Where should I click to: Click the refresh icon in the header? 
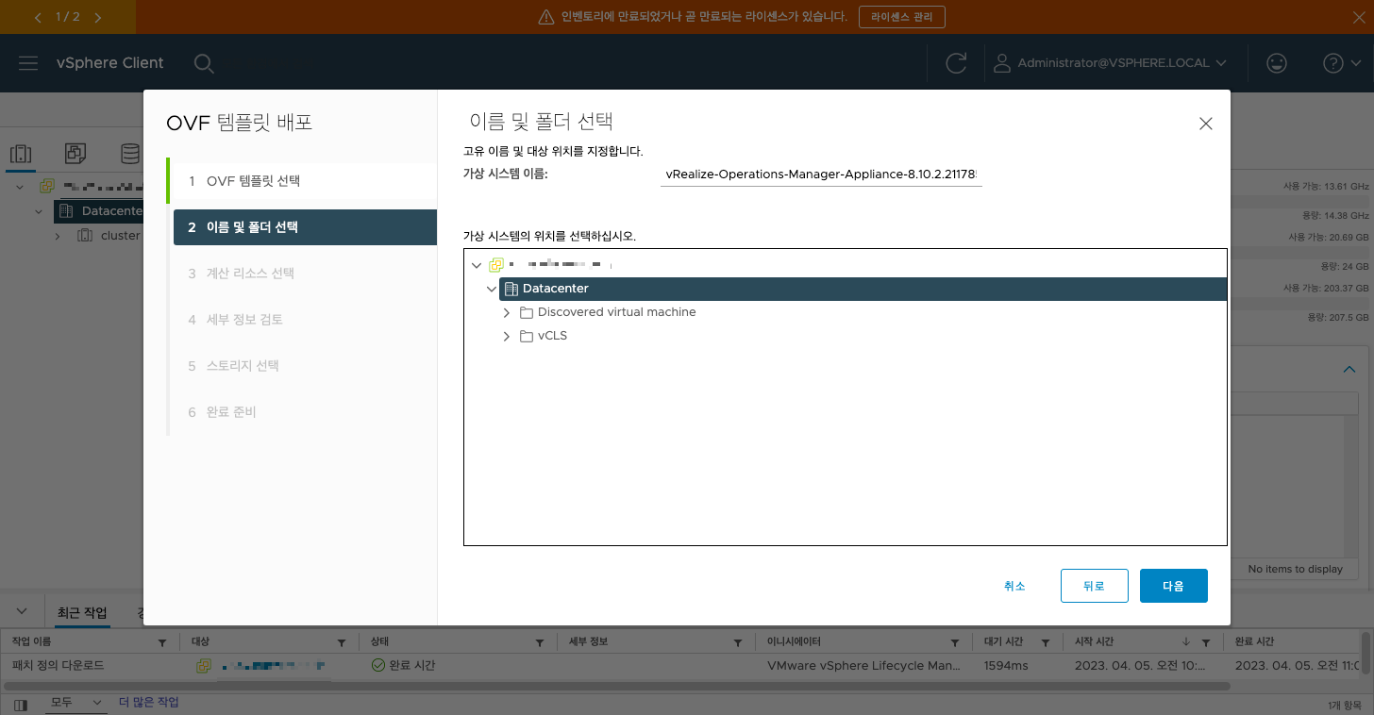(x=956, y=63)
